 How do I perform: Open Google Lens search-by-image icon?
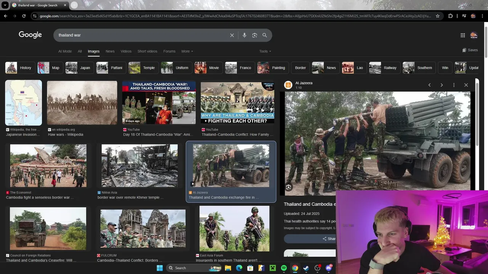[255, 35]
